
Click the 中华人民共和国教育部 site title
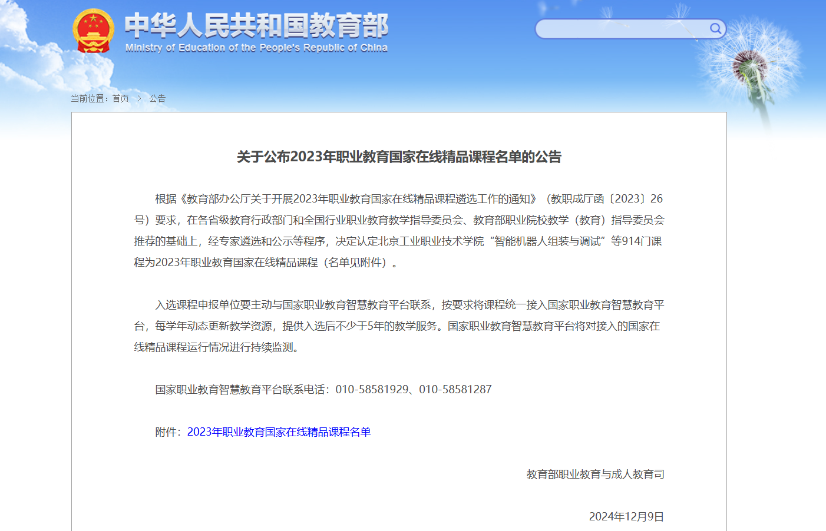point(256,25)
